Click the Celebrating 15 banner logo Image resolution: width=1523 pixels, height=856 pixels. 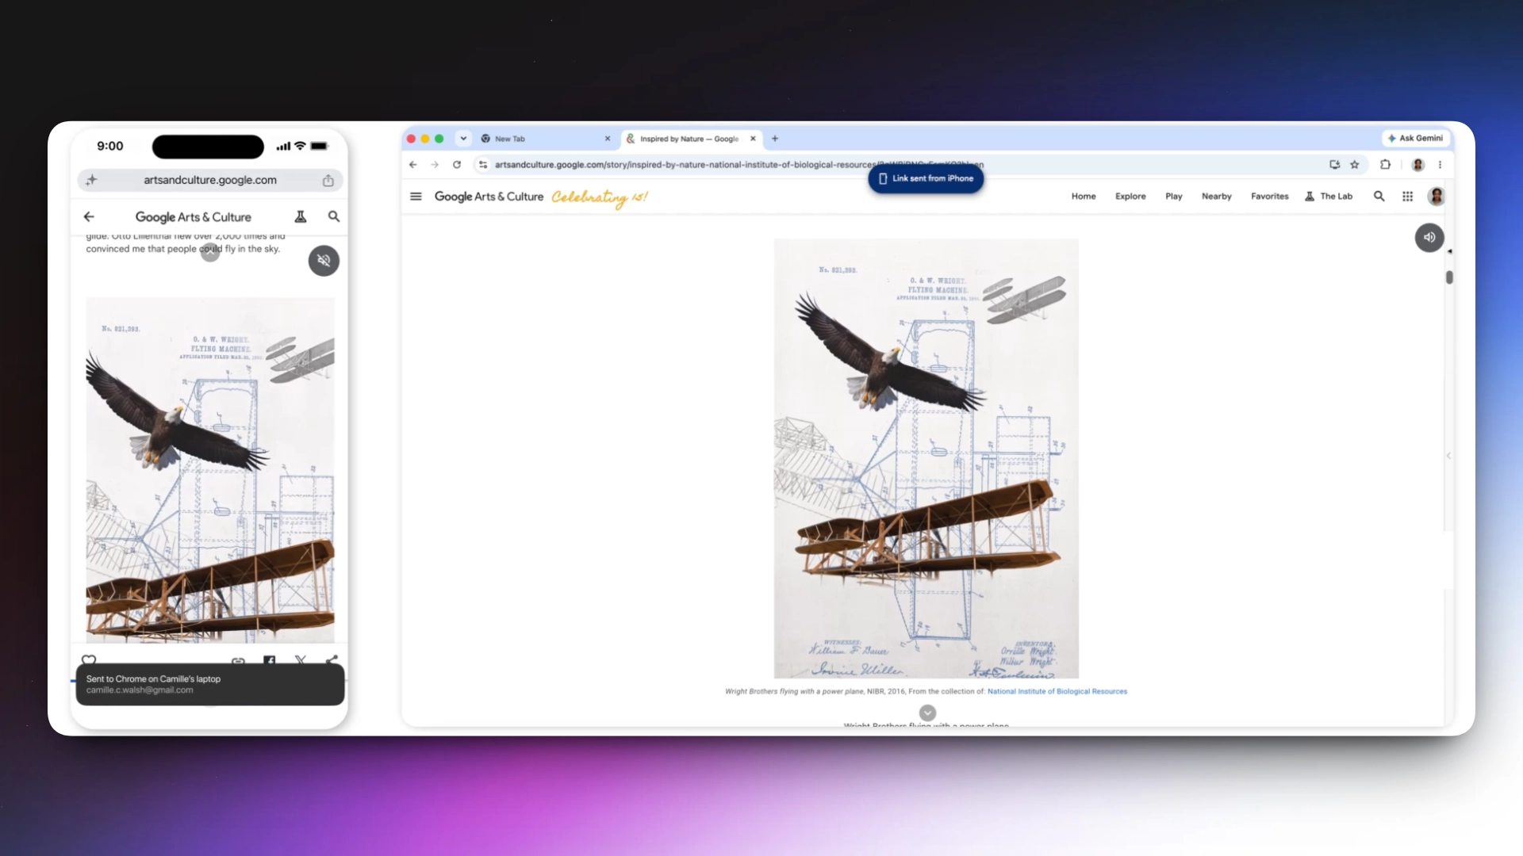600,197
